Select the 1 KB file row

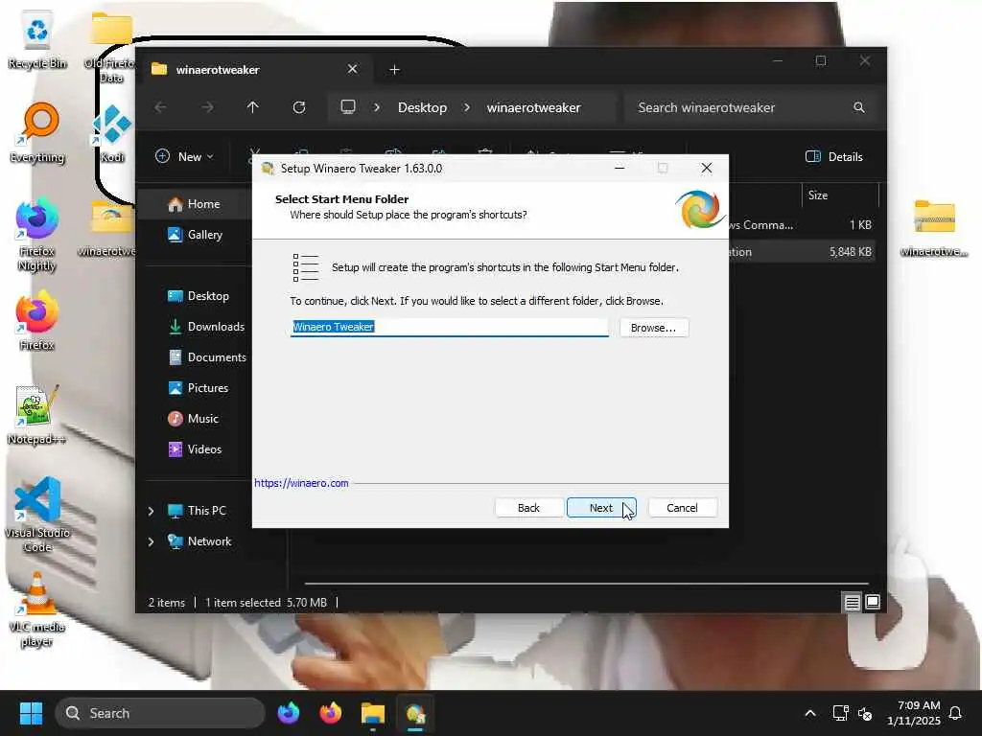(802, 224)
